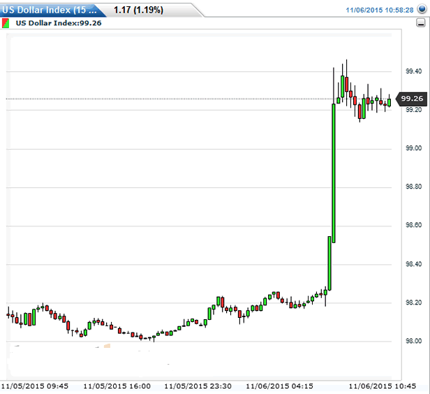The width and height of the screenshot is (430, 394).
Task: Click the red-green US Dollar Index legend icon
Action: [x=6, y=23]
